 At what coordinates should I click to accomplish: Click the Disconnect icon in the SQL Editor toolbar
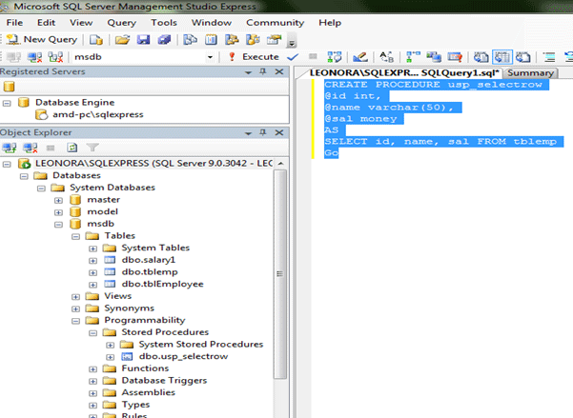pos(35,57)
